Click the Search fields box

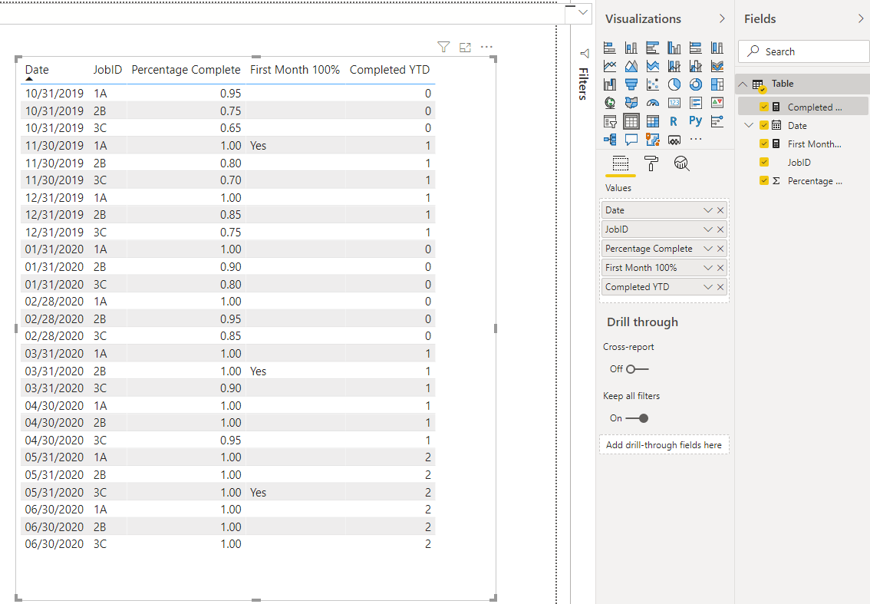tap(803, 51)
